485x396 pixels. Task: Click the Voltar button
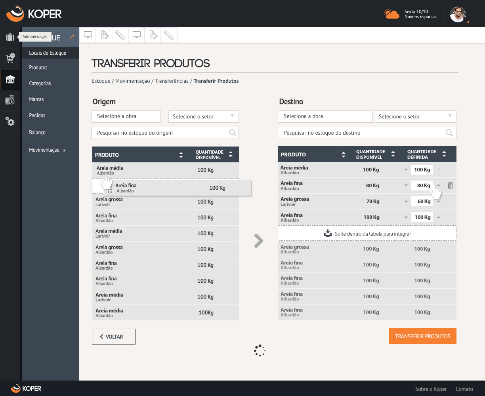click(x=114, y=337)
